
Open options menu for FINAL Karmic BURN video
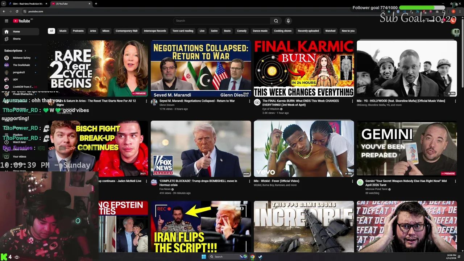click(x=352, y=101)
